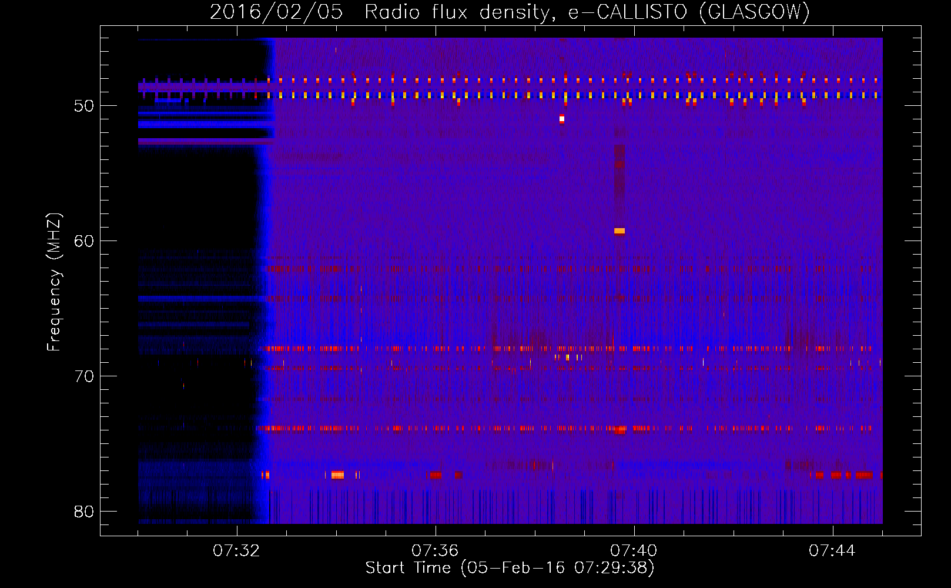
Task: Click the orange burst spot near 59 MHz
Action: pos(620,231)
